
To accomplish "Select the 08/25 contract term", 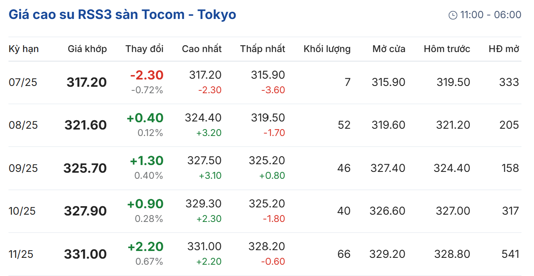I will (x=23, y=125).
